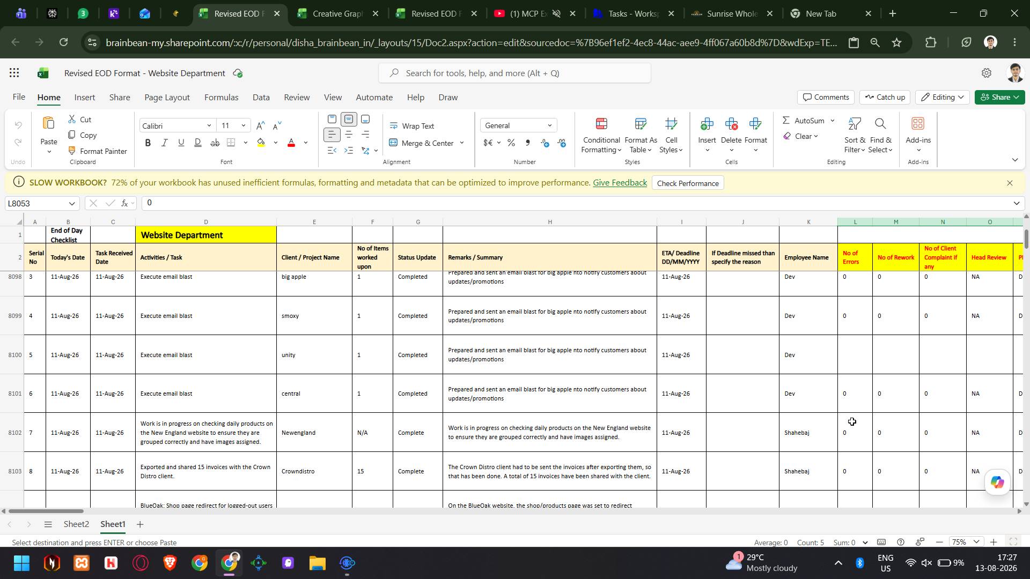This screenshot has width=1030, height=579.
Task: Select the Format Painter tool
Action: coord(98,151)
